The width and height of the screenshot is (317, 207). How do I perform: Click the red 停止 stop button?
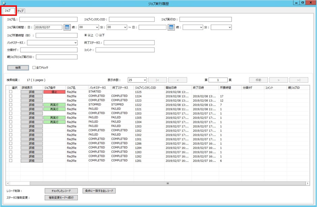(x=54, y=92)
